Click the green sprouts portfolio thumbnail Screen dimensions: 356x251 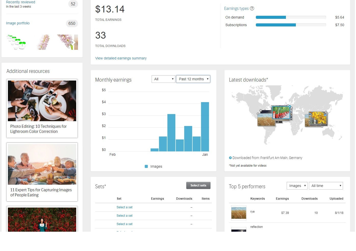coord(16,42)
